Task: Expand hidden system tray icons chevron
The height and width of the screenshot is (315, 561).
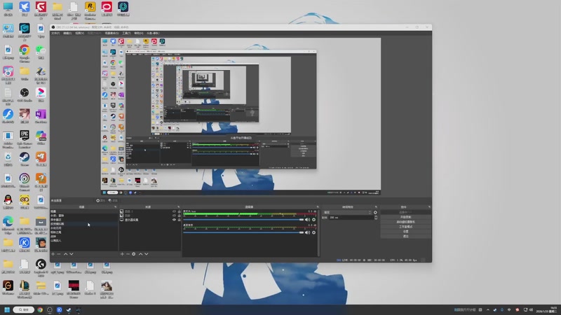Action: coord(487,310)
